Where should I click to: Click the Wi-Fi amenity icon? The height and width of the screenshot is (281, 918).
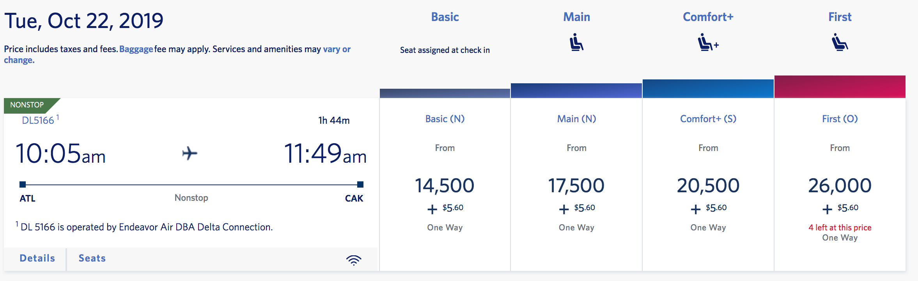pyautogui.click(x=354, y=260)
